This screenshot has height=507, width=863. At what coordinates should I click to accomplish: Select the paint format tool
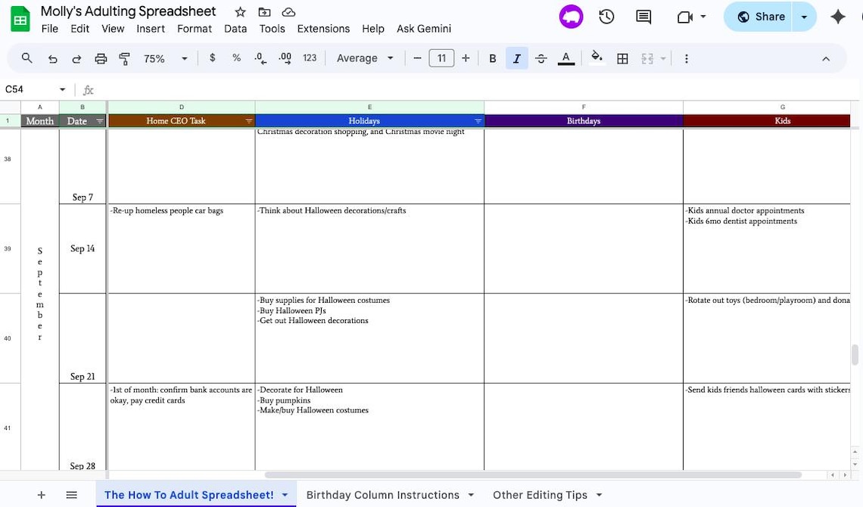125,58
